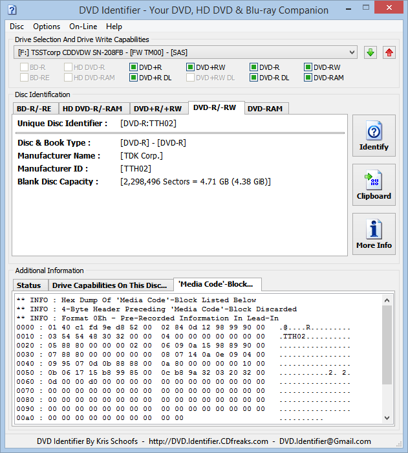The width and height of the screenshot is (408, 453).
Task: Click the Disc & Book Type value
Action: [153, 143]
